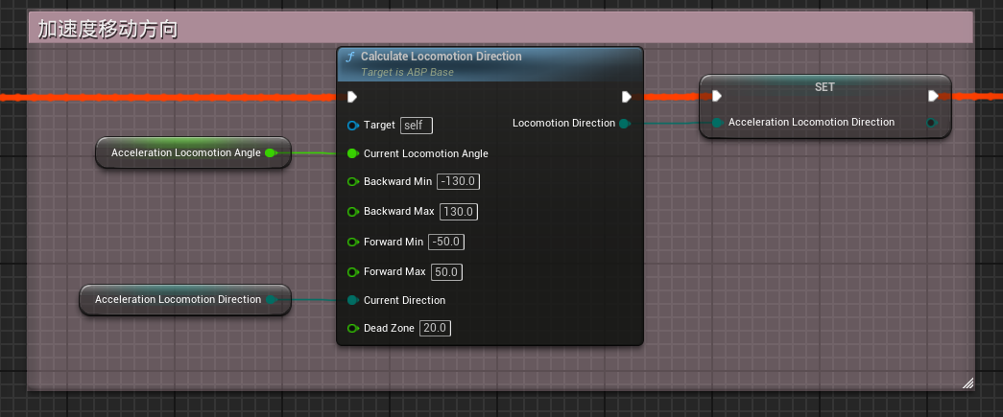Edit the Forward Min value -50.0
Viewport: 1003px width, 417px height.
click(x=447, y=242)
